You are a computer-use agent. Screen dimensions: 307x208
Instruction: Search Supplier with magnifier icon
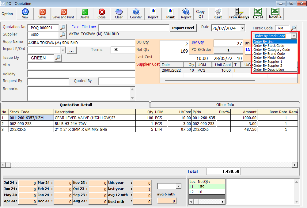coord(63,35)
